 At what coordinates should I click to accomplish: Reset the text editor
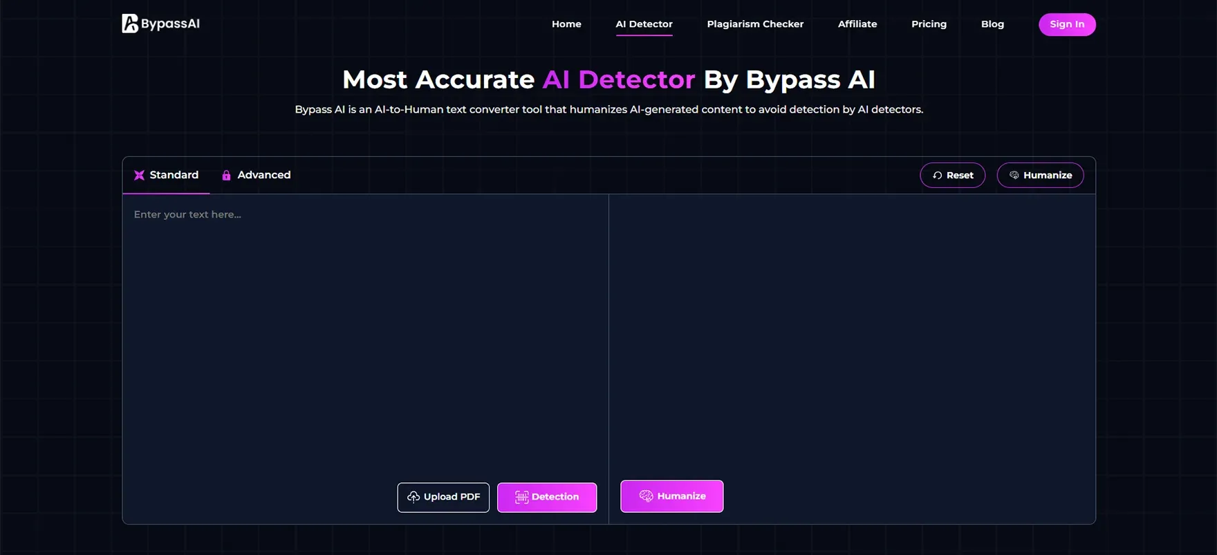click(952, 176)
